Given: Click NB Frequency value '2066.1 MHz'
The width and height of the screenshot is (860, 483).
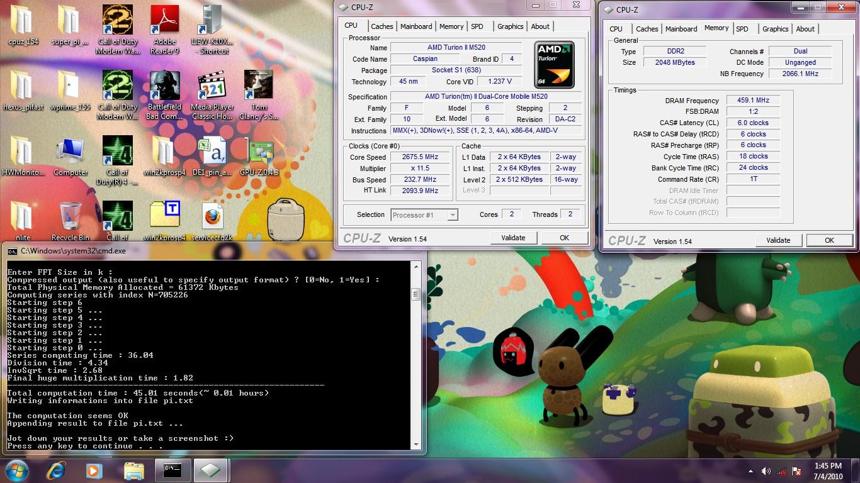Looking at the screenshot, I should (800, 74).
